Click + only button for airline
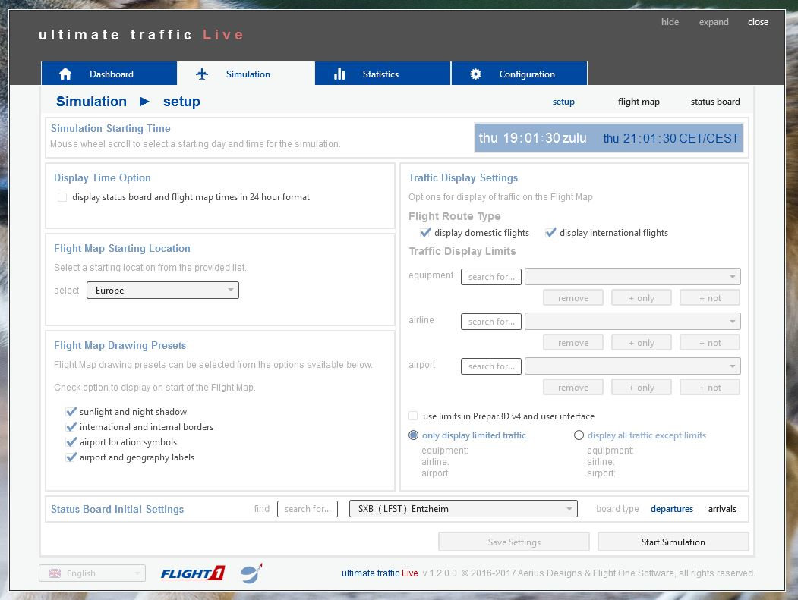 pyautogui.click(x=642, y=343)
